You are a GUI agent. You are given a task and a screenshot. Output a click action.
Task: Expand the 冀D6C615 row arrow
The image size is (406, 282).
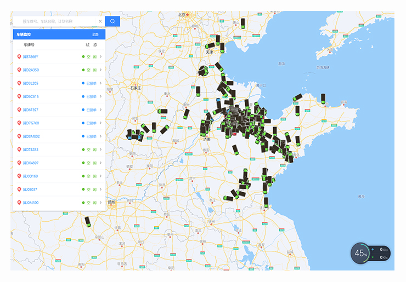(100, 96)
